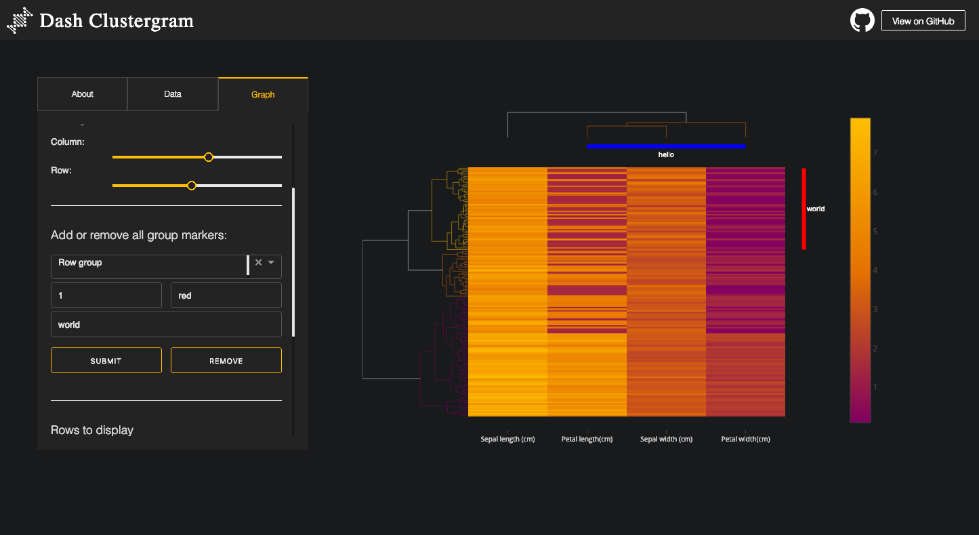The image size is (979, 535).
Task: Click the annotation input containing 1
Action: (x=106, y=295)
